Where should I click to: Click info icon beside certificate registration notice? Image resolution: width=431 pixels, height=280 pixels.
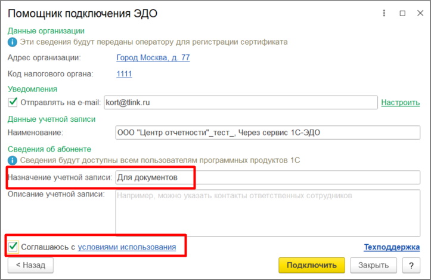pos(13,42)
